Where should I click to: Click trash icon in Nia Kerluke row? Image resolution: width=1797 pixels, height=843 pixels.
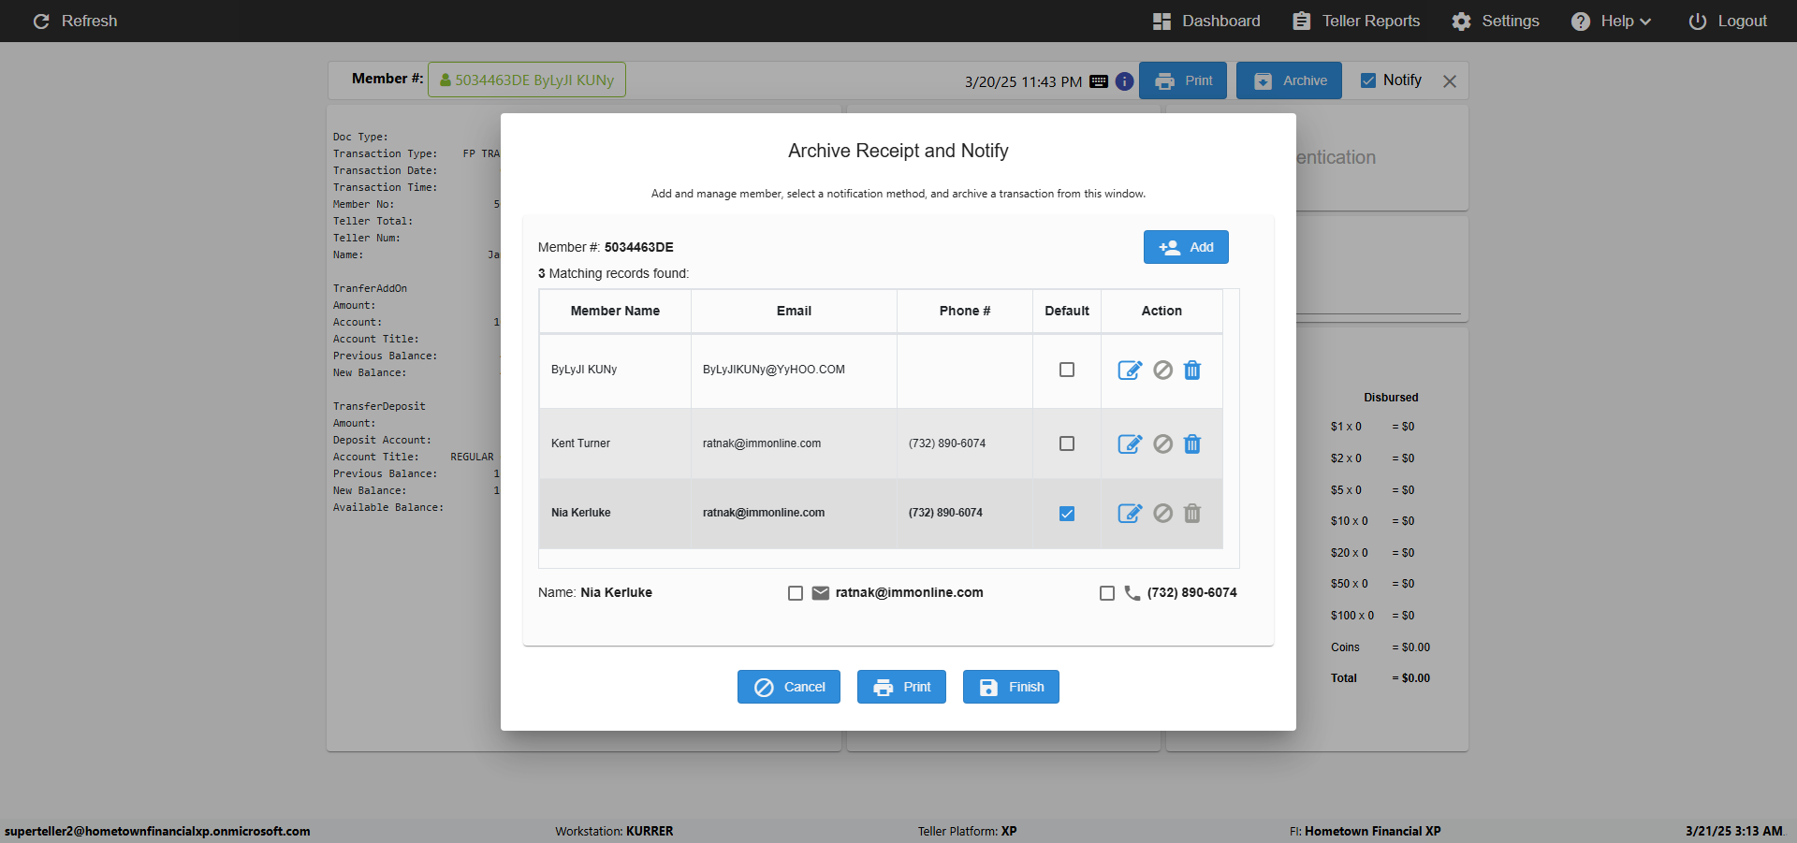pyautogui.click(x=1192, y=513)
